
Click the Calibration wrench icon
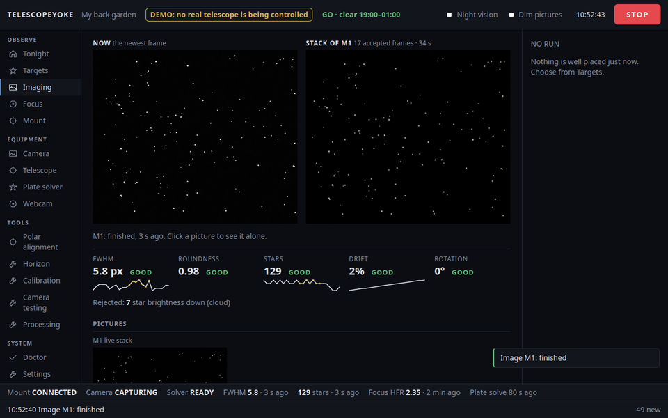coord(13,281)
